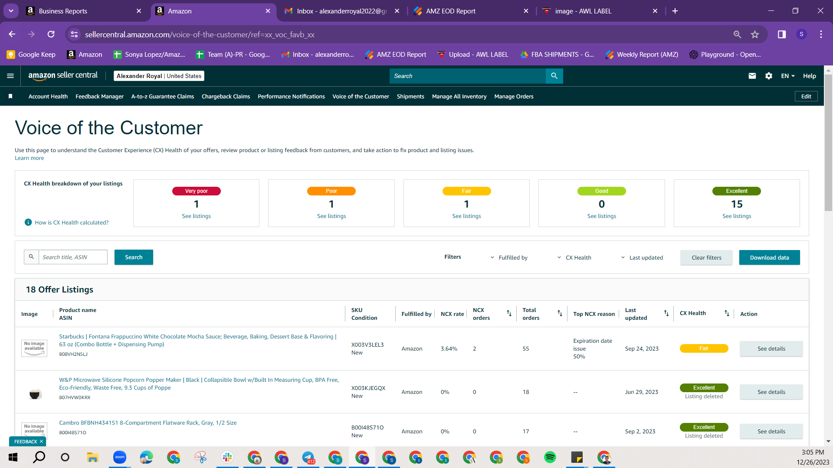Sort by Total orders column arrows
Screen dimensions: 833x468
560,313
